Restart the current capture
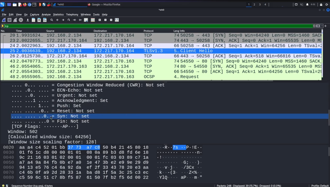 (x=15, y=20)
